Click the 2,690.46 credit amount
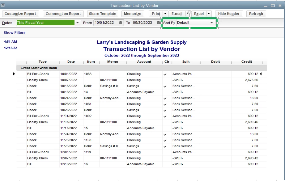Viewport: 285px width, 181px height. 251,122
